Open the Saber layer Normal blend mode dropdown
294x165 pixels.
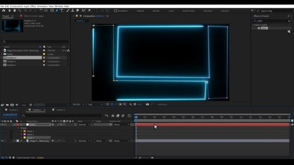tap(84, 125)
